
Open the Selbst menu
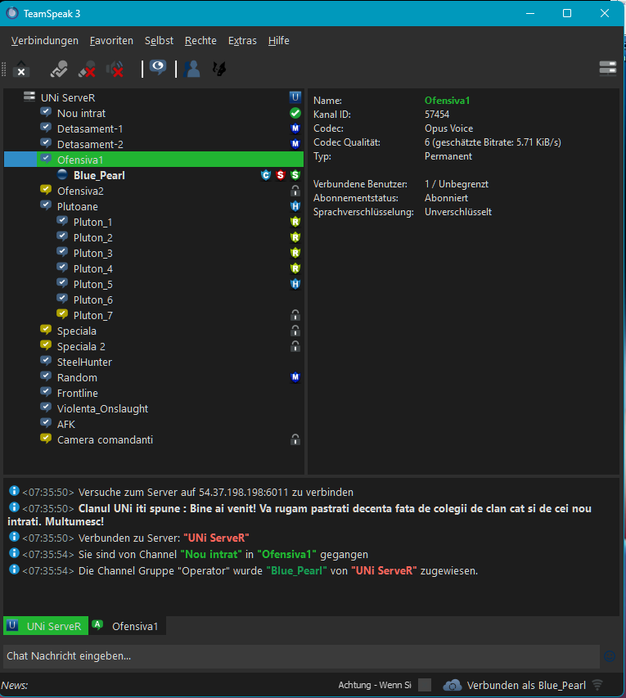(x=159, y=41)
